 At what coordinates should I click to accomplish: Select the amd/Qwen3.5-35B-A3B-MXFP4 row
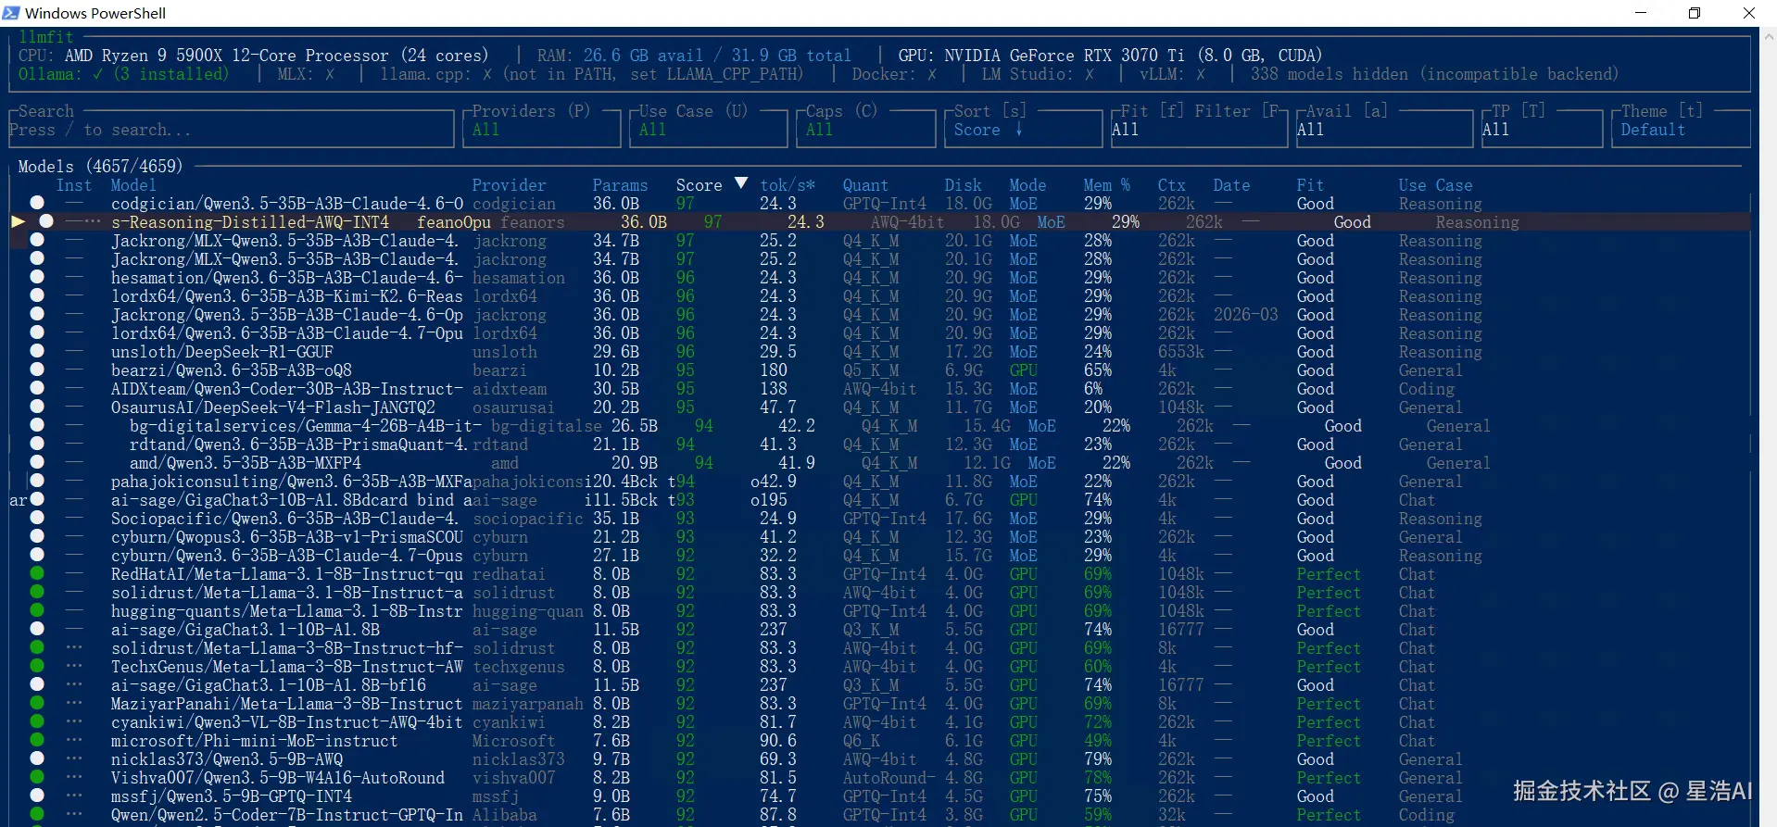tap(880, 463)
